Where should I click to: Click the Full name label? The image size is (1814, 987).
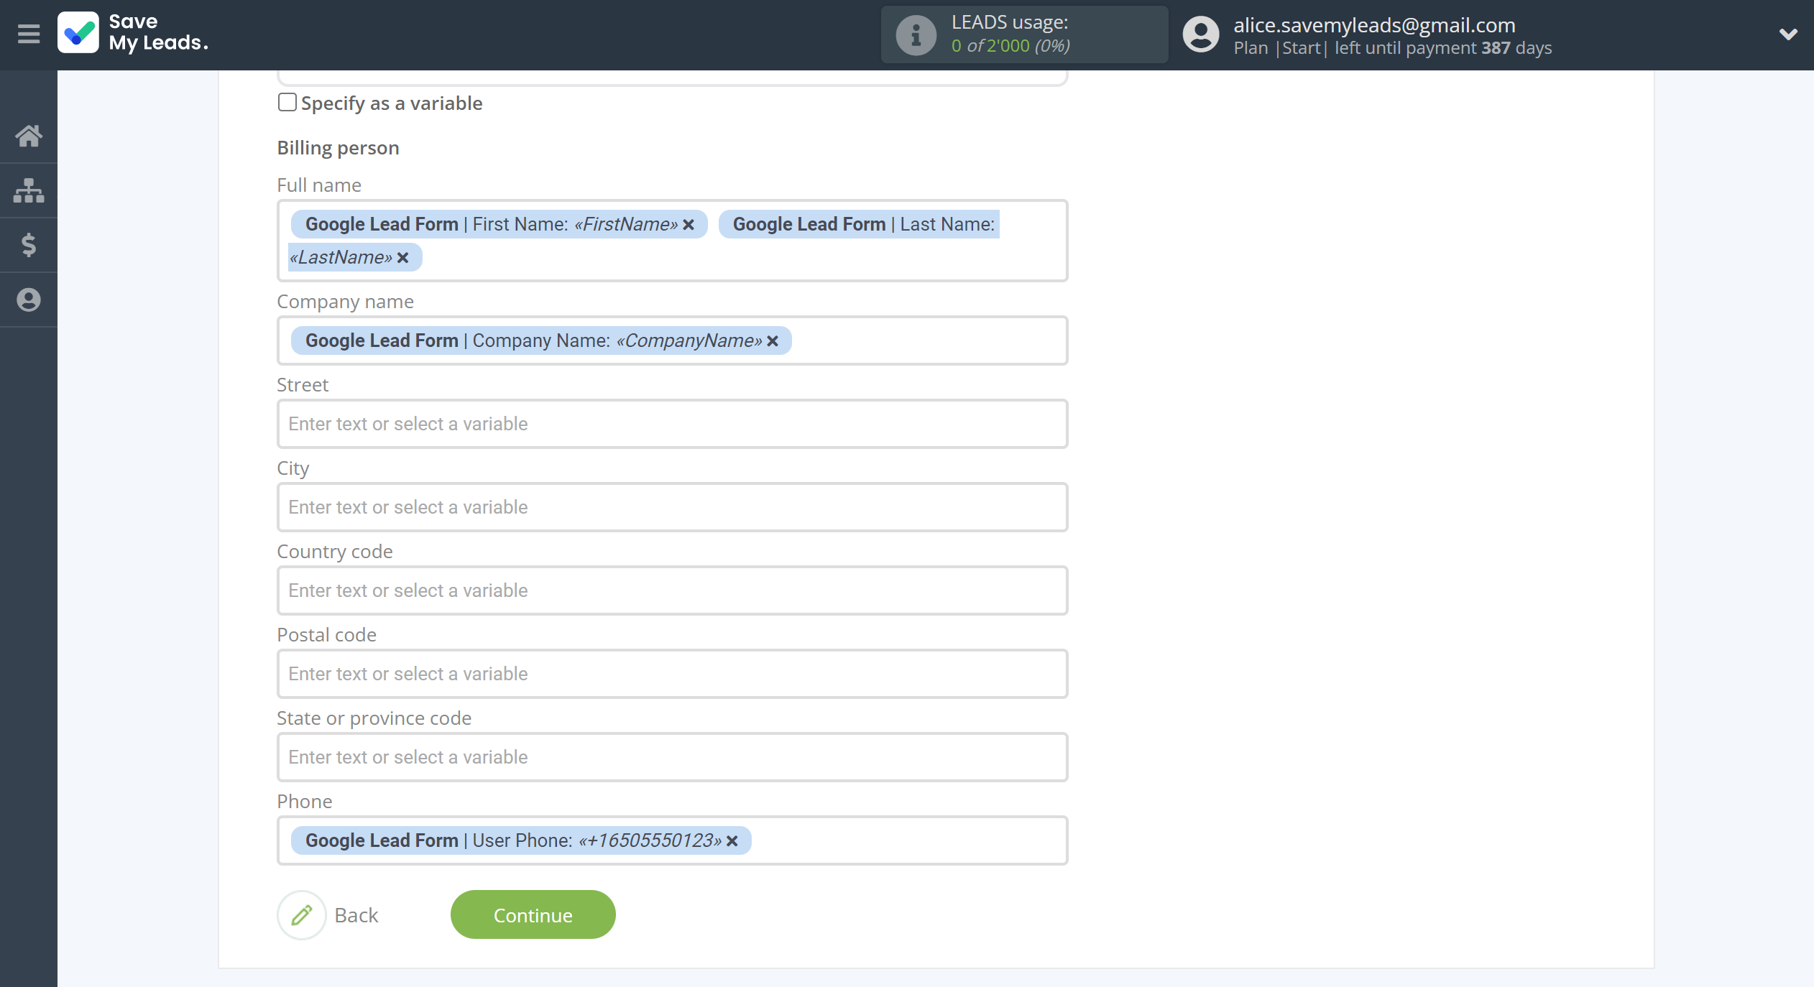pyautogui.click(x=319, y=185)
